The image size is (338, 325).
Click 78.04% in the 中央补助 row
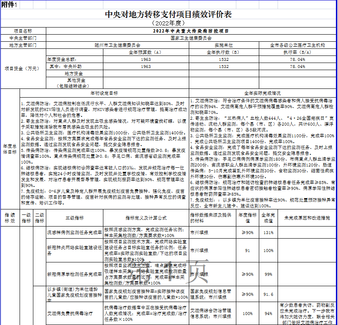coord(298,66)
